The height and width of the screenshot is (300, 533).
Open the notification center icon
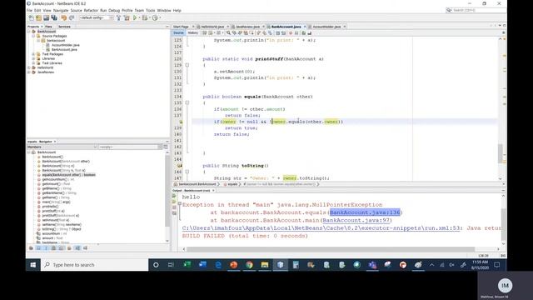[496, 265]
